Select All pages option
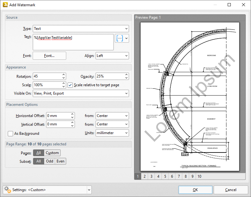The height and width of the screenshot is (197, 251). pyautogui.click(x=39, y=153)
